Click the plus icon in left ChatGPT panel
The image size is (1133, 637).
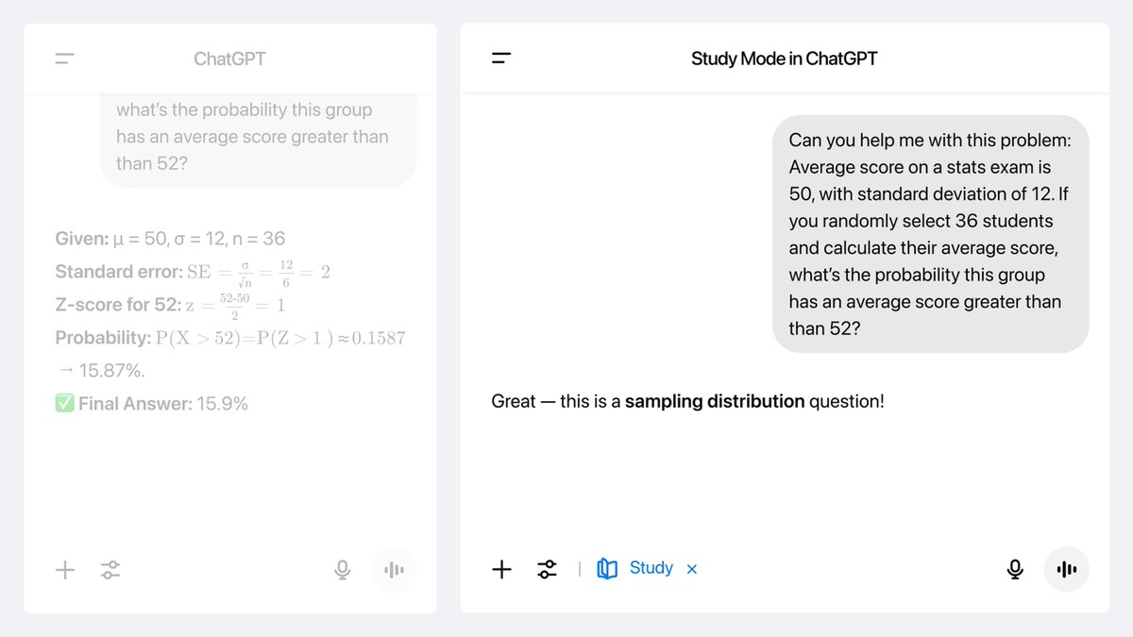65,569
